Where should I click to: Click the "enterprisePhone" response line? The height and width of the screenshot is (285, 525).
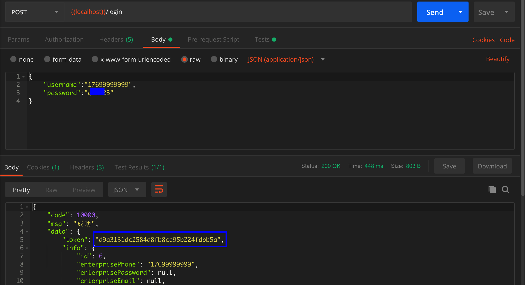(138, 264)
